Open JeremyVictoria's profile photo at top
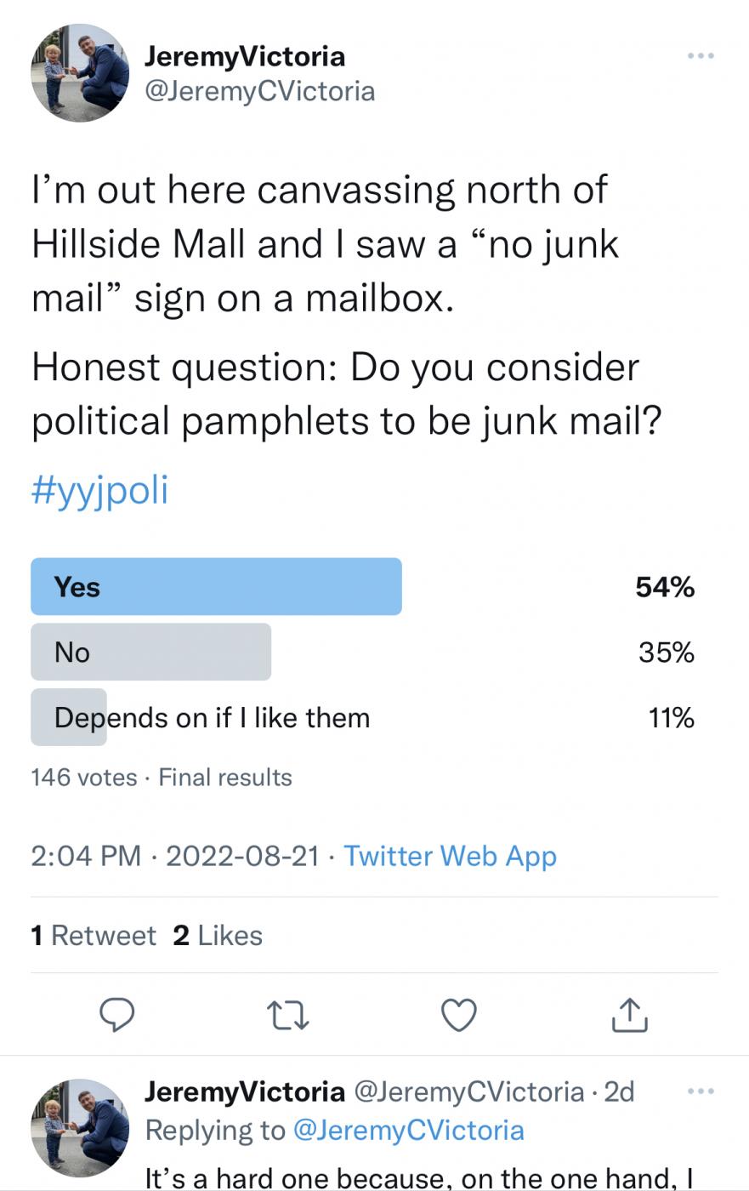The image size is (749, 1191). tap(81, 73)
